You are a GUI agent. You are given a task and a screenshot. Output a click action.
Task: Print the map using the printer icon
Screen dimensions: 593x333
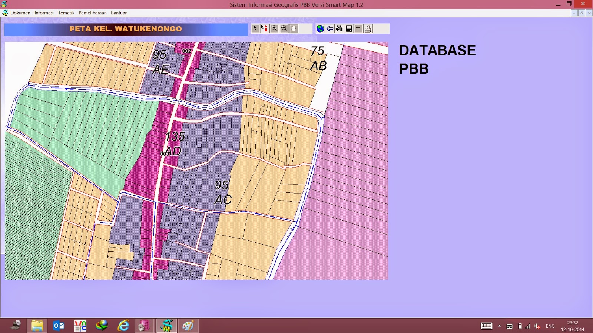click(368, 28)
